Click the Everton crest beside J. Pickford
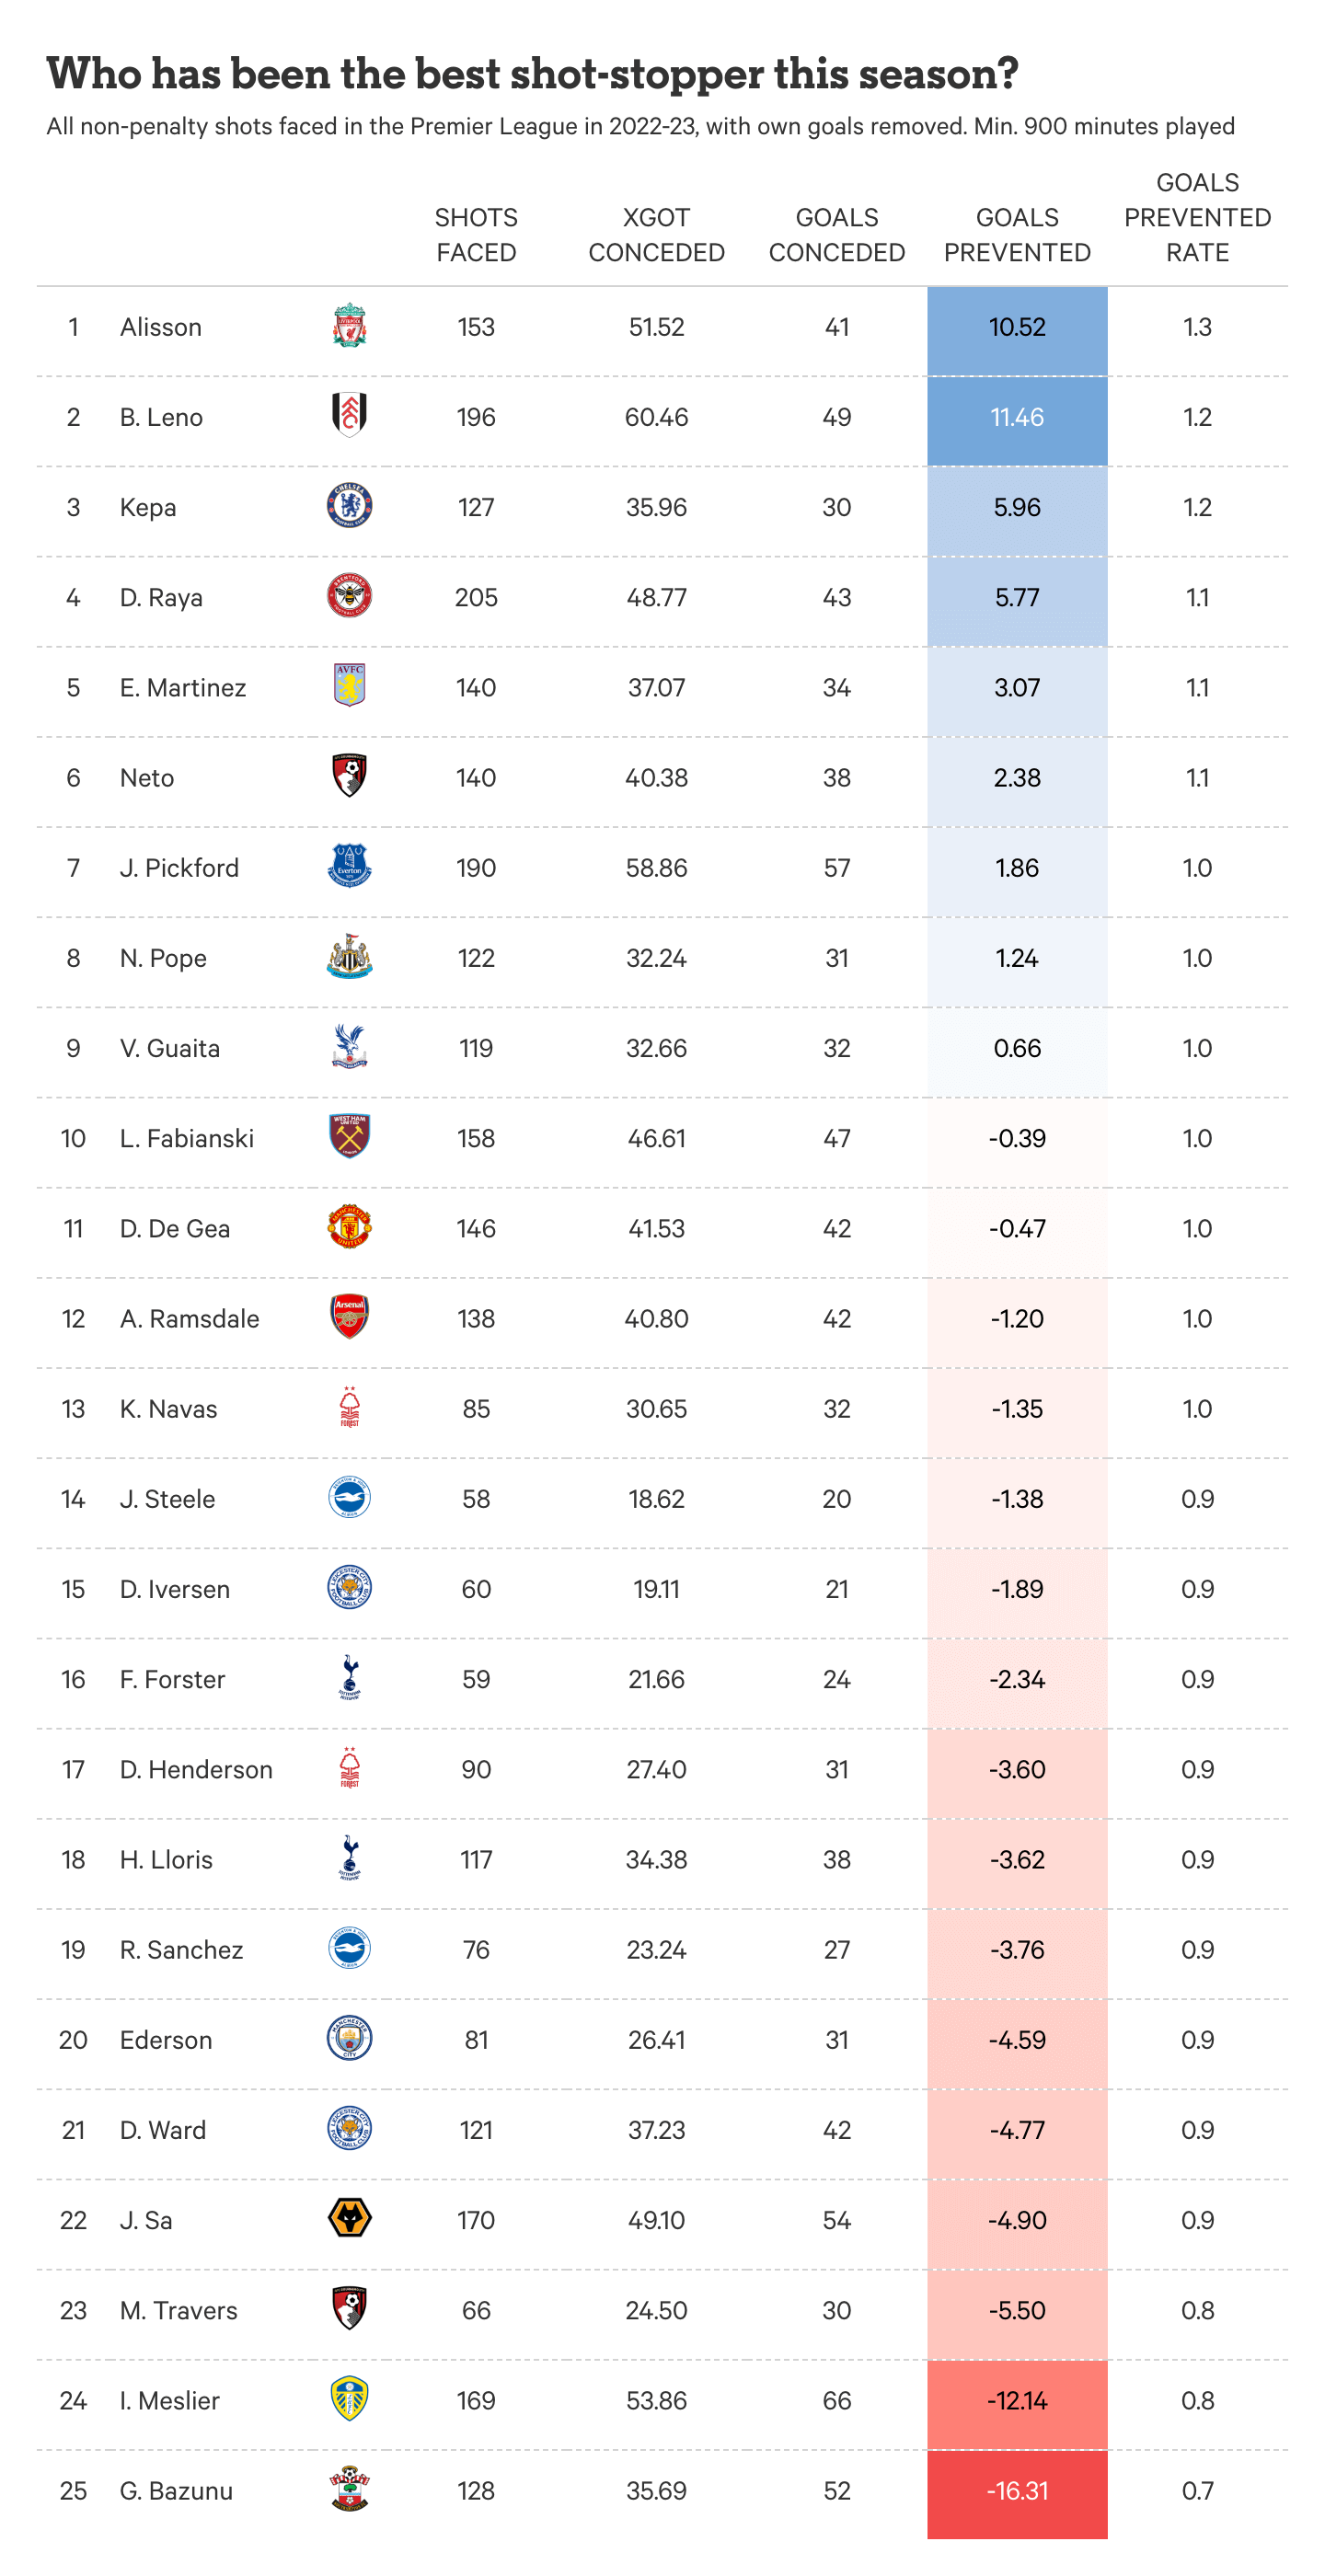This screenshot has height=2576, width=1325. 349,866
